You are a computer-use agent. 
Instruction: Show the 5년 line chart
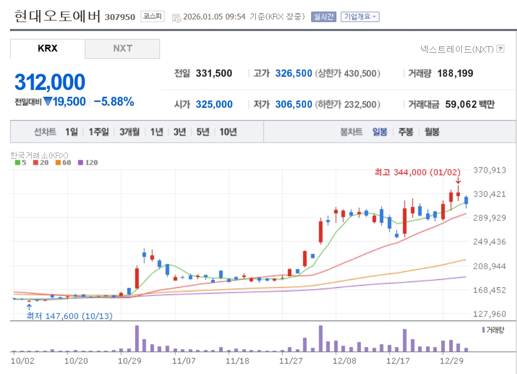tap(203, 132)
